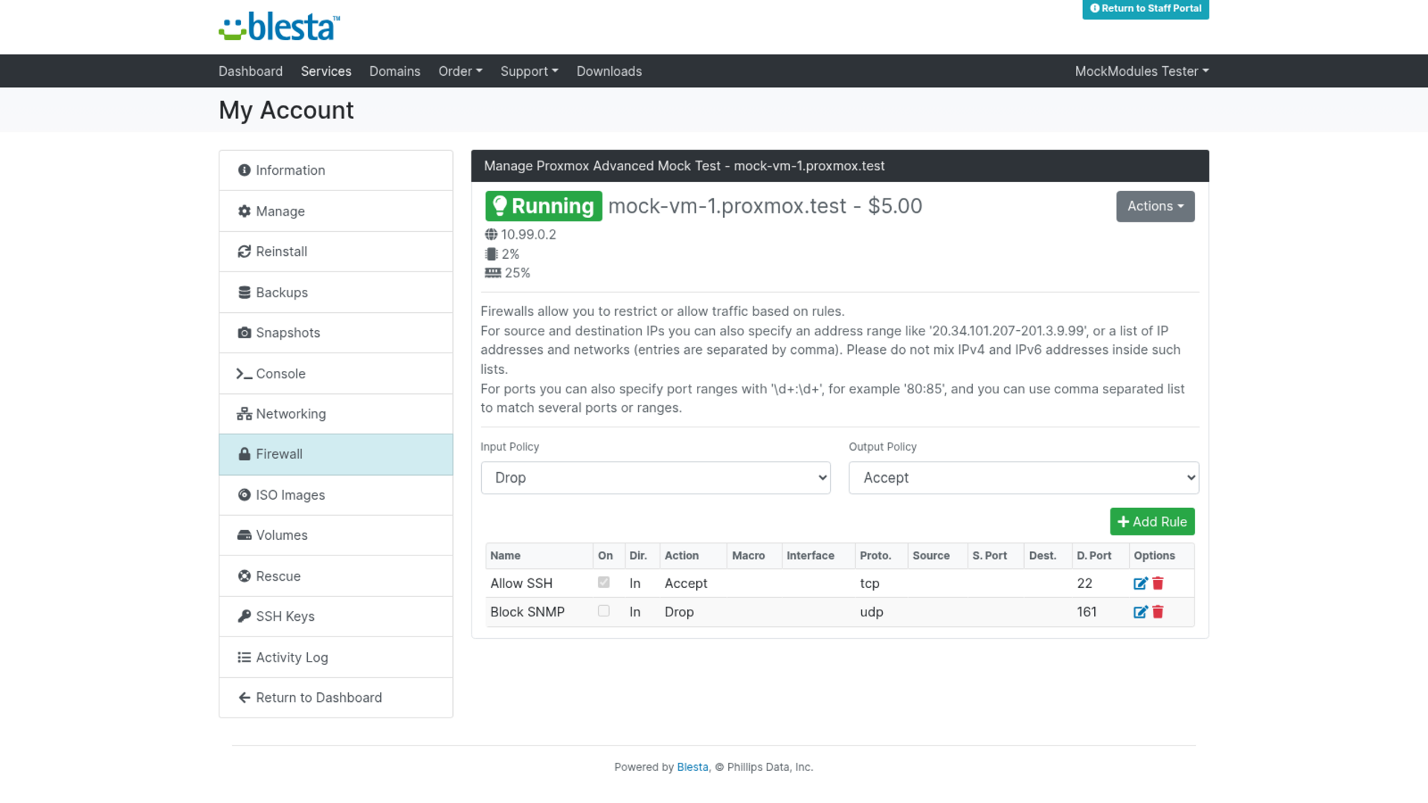Click the Reinstall refresh icon
The image size is (1428, 803).
point(244,251)
